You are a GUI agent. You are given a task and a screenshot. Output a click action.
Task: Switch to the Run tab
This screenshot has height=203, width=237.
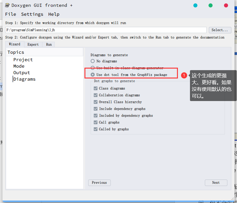(49, 44)
